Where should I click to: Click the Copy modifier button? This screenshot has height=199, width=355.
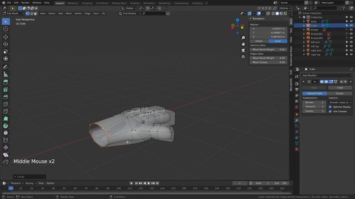coord(340,87)
